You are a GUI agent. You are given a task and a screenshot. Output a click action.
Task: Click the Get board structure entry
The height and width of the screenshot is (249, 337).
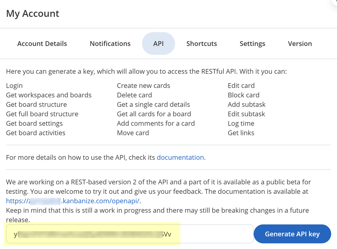[36, 104]
